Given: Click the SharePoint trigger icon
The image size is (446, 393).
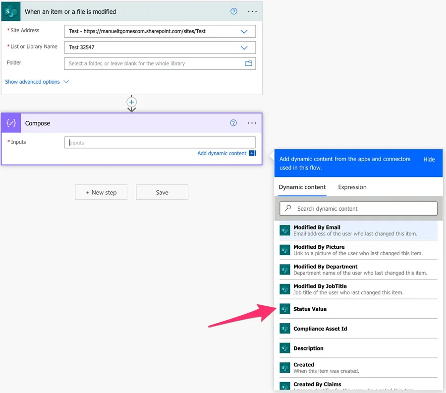Looking at the screenshot, I should pyautogui.click(x=11, y=11).
